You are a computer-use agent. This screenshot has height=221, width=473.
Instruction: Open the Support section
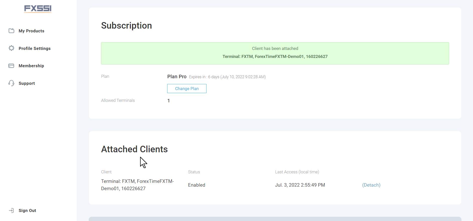(x=27, y=83)
